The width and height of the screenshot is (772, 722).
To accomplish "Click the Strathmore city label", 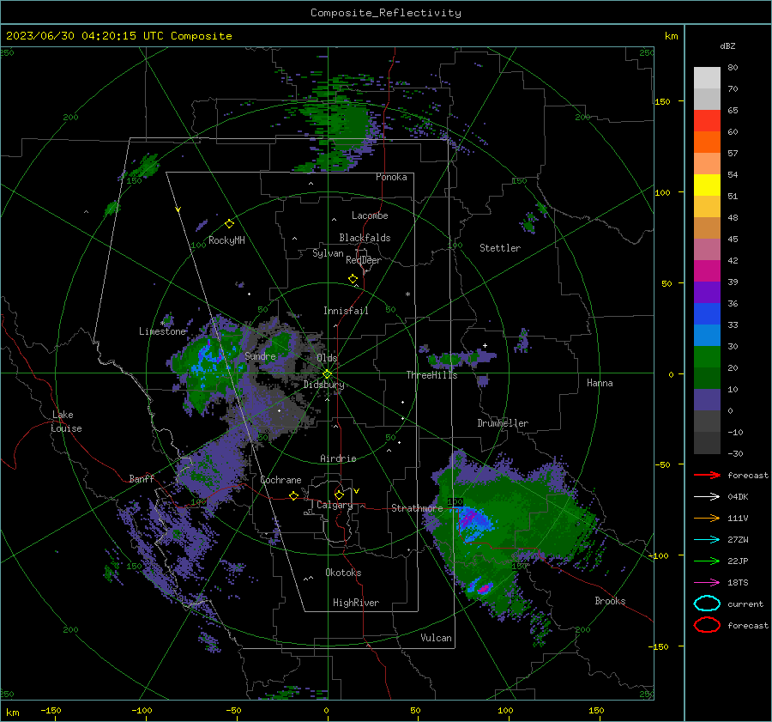I will pos(417,508).
